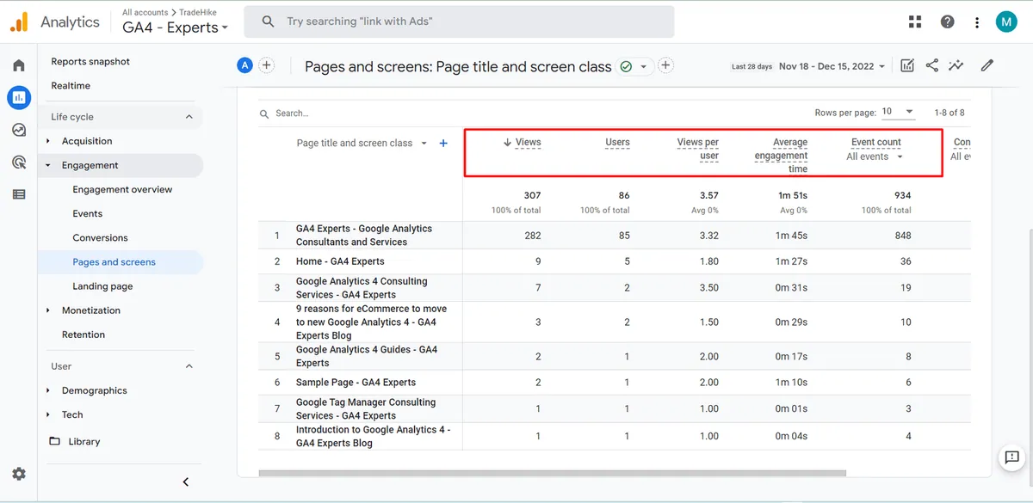The height and width of the screenshot is (503, 1033).
Task: Collapse the sidebar with chevron arrow
Action: [x=186, y=482]
